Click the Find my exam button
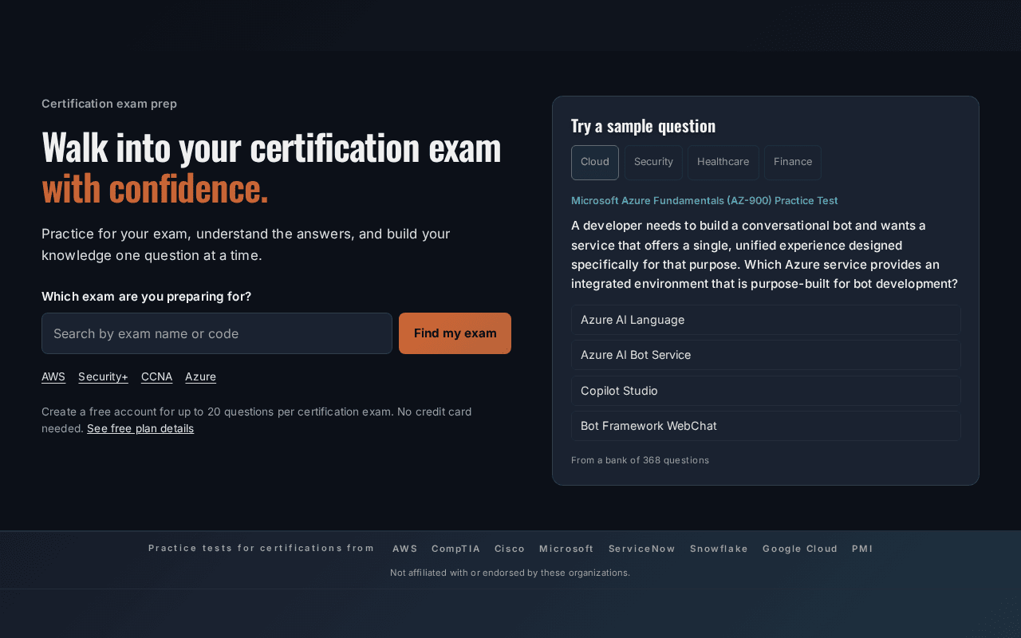1021x638 pixels. [x=455, y=333]
